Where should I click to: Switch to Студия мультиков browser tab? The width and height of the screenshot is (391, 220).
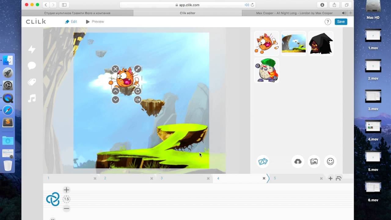pos(77,13)
